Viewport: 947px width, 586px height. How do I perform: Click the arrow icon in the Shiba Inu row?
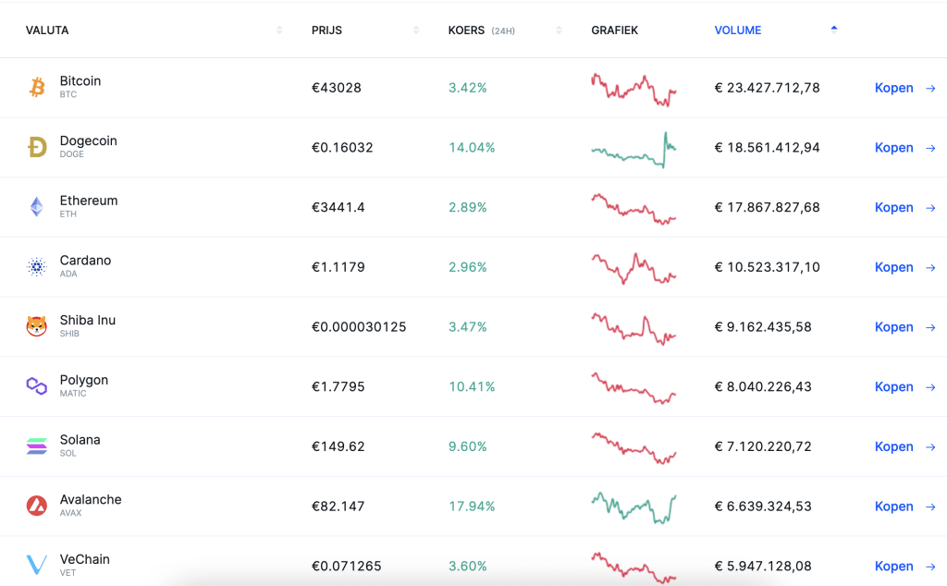930,327
